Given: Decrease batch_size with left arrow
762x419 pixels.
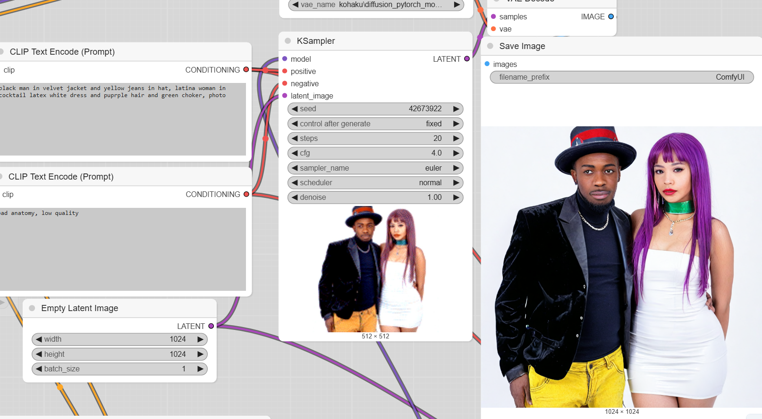Looking at the screenshot, I should pos(39,369).
